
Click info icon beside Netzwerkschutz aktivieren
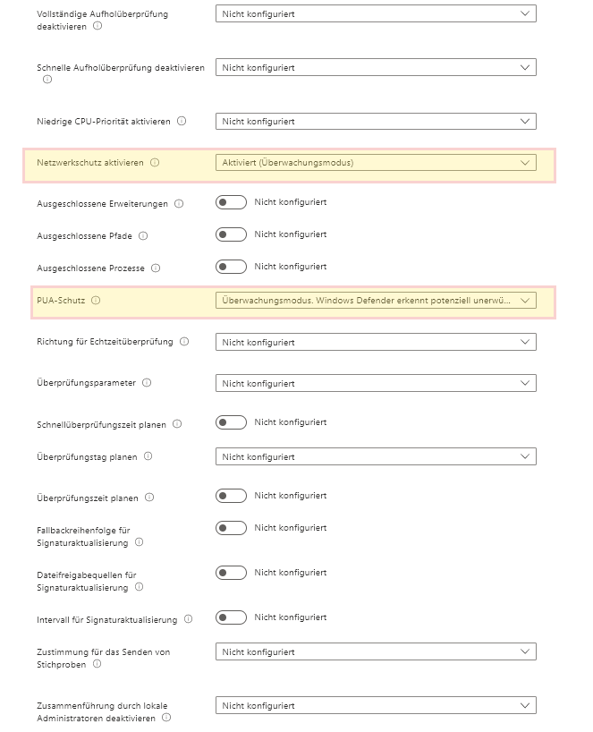click(155, 163)
